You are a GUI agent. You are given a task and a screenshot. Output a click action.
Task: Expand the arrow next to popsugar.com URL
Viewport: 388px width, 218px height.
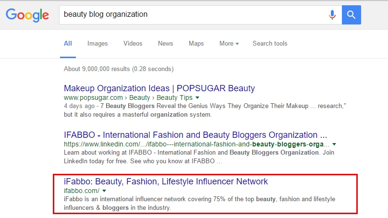click(197, 98)
